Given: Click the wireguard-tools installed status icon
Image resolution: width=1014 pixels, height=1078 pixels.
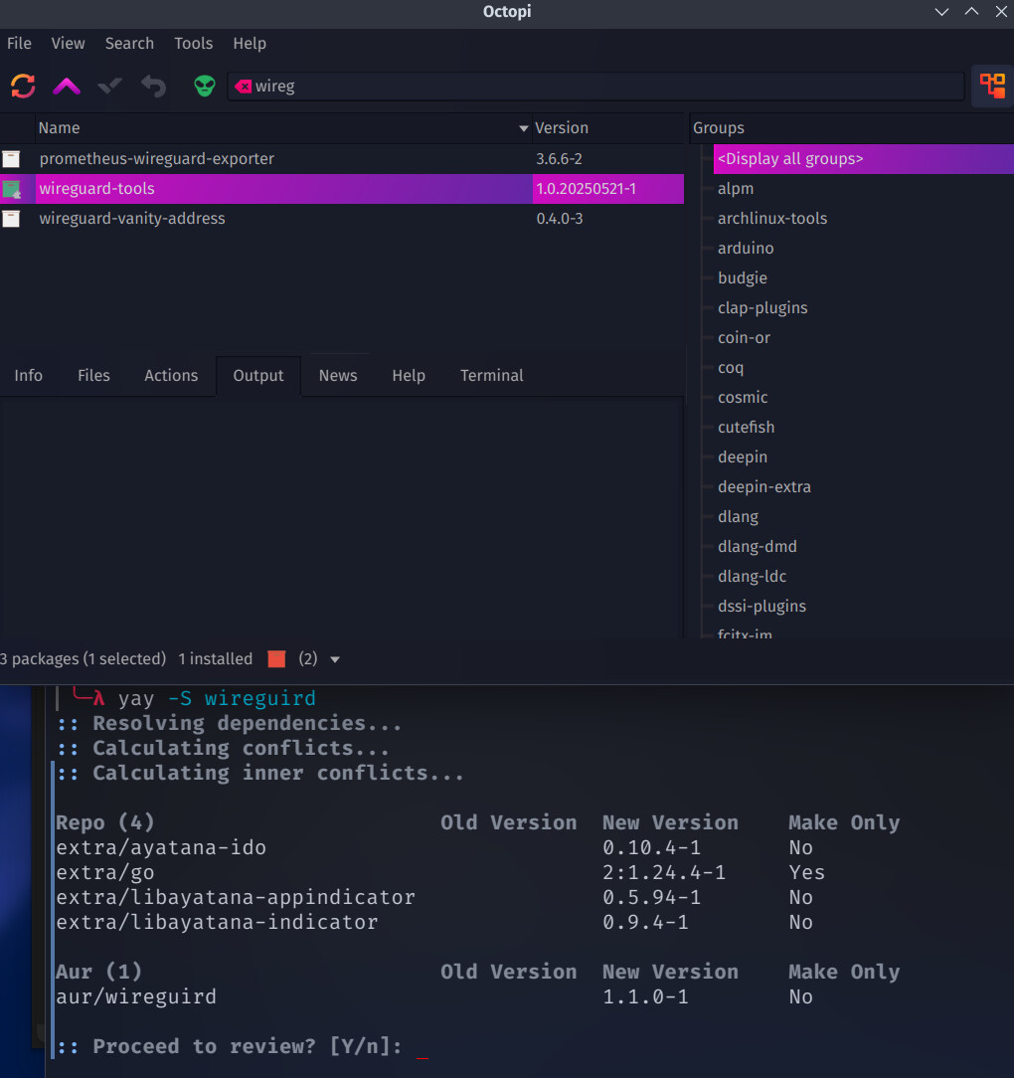Looking at the screenshot, I should 11,189.
